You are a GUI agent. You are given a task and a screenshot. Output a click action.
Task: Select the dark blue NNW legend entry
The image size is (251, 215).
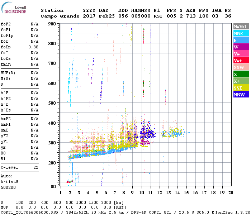[241, 95]
